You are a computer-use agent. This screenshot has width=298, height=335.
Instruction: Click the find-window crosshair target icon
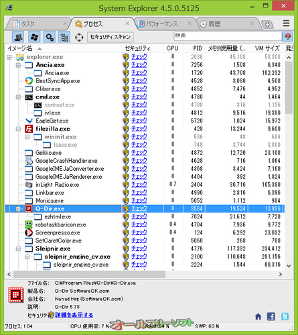[79, 37]
